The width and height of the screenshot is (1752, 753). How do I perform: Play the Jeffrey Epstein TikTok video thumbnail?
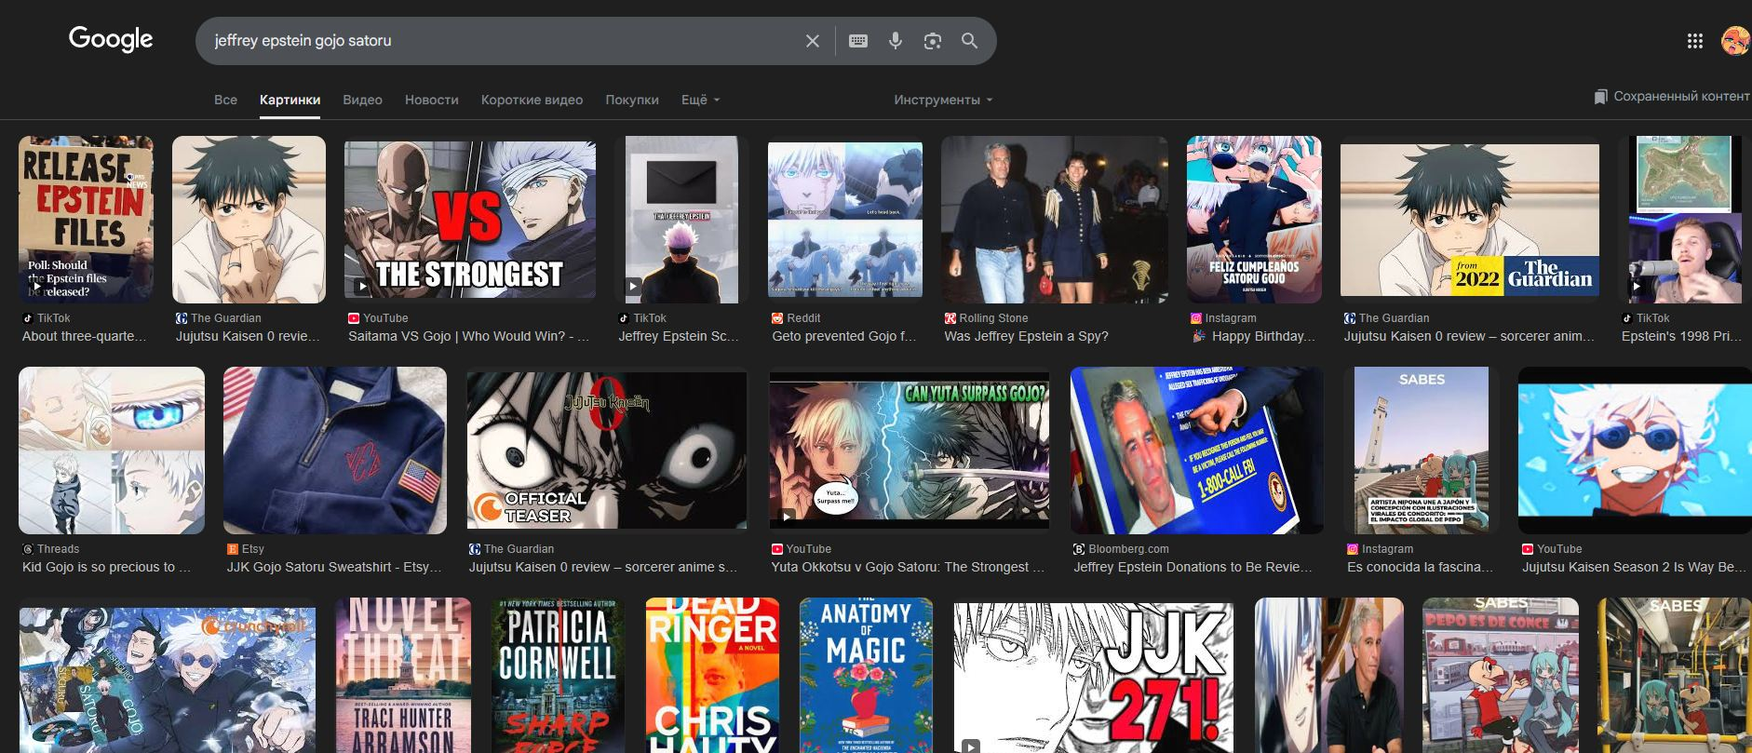pos(681,220)
